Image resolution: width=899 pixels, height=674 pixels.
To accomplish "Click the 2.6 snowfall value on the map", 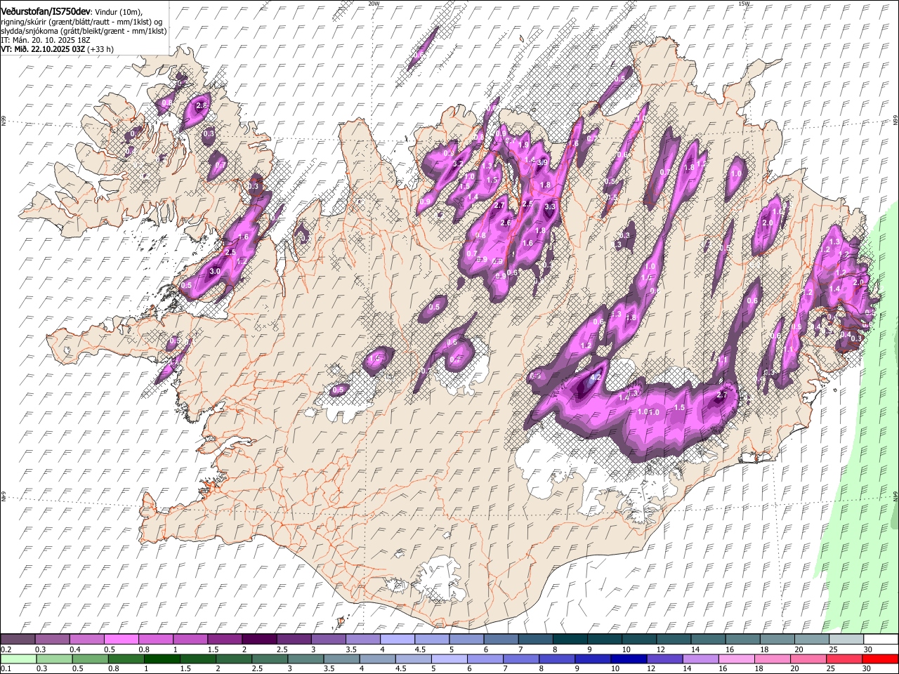I will tap(506, 223).
